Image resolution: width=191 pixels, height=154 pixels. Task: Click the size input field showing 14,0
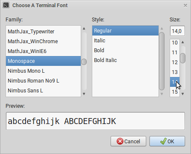click(x=177, y=31)
